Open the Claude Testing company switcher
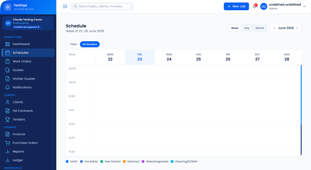The height and width of the screenshot is (170, 311). pyautogui.click(x=28, y=23)
